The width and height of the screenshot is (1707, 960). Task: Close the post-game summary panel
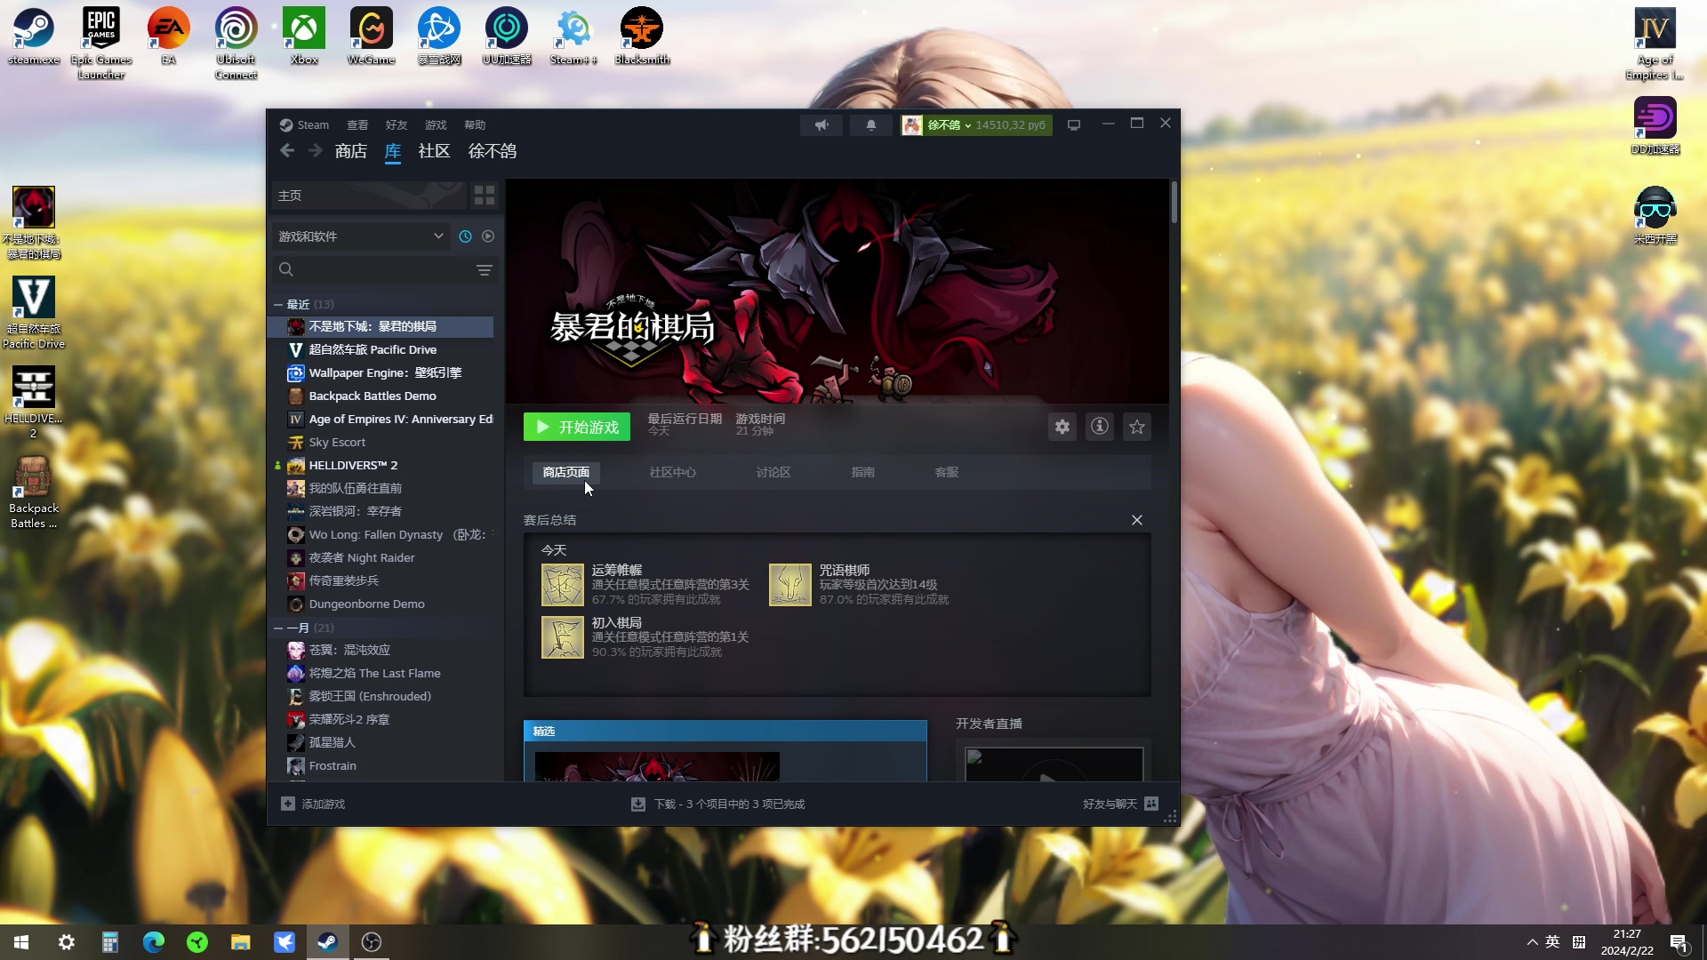1137,520
